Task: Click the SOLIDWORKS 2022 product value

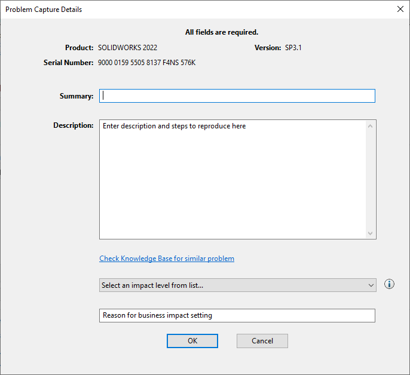Action: [x=127, y=47]
